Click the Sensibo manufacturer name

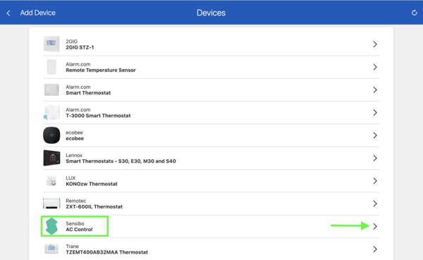[x=75, y=223]
